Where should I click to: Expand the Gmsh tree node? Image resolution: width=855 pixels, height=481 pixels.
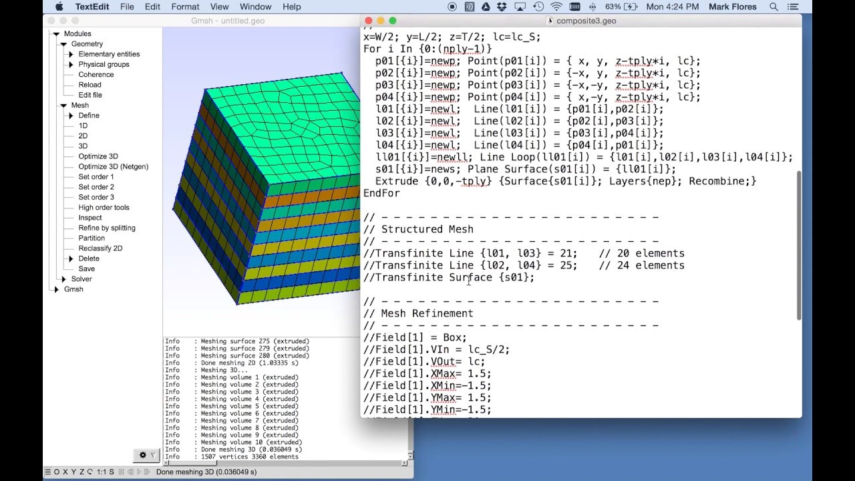(56, 289)
